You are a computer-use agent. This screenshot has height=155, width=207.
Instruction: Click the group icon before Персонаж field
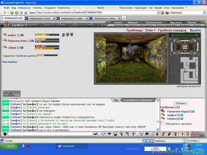[167, 13]
